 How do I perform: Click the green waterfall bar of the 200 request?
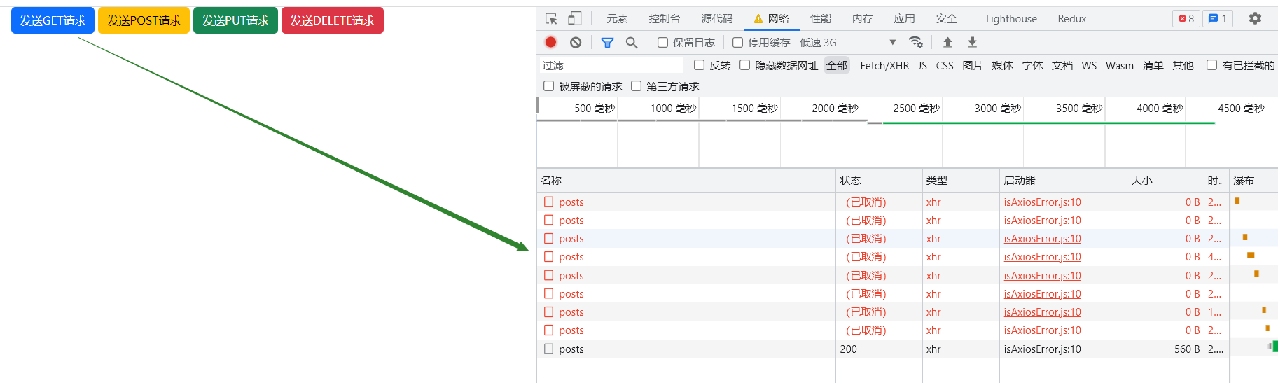(x=1274, y=346)
